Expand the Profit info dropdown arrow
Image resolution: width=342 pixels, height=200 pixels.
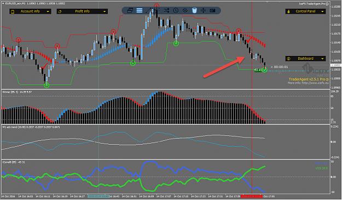tap(105, 12)
